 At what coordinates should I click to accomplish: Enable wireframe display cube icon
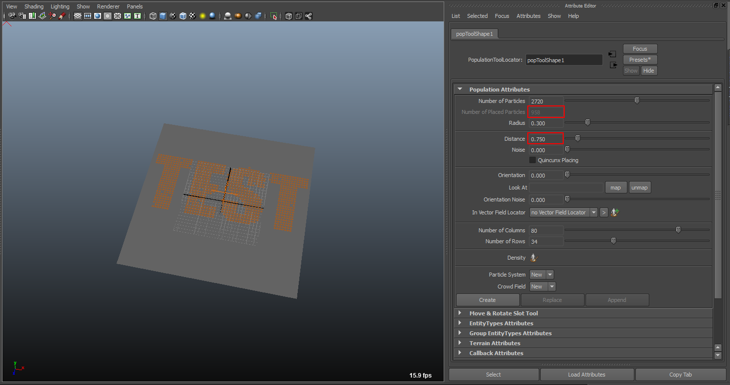tap(153, 16)
